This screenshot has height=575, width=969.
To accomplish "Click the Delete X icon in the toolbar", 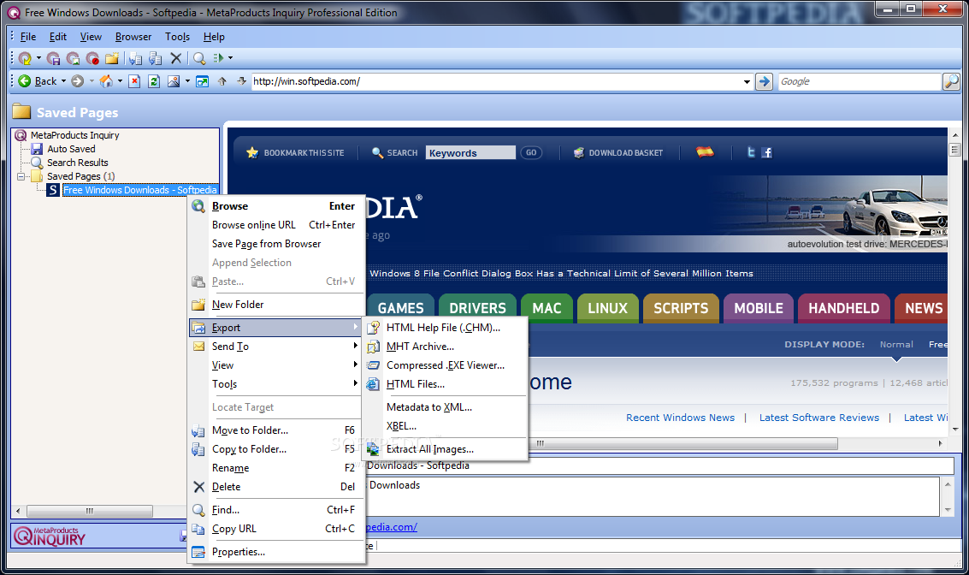I will tap(176, 58).
